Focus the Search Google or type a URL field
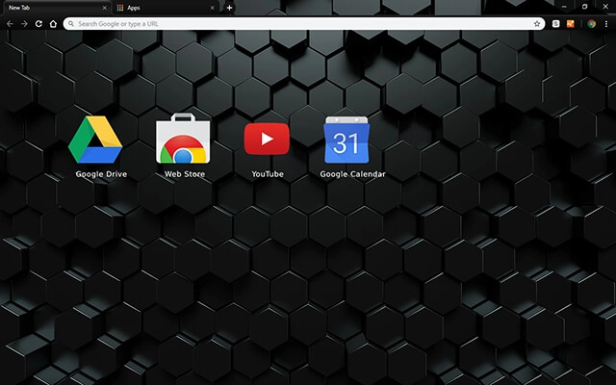Viewport: 616px width, 385px height. [x=304, y=24]
